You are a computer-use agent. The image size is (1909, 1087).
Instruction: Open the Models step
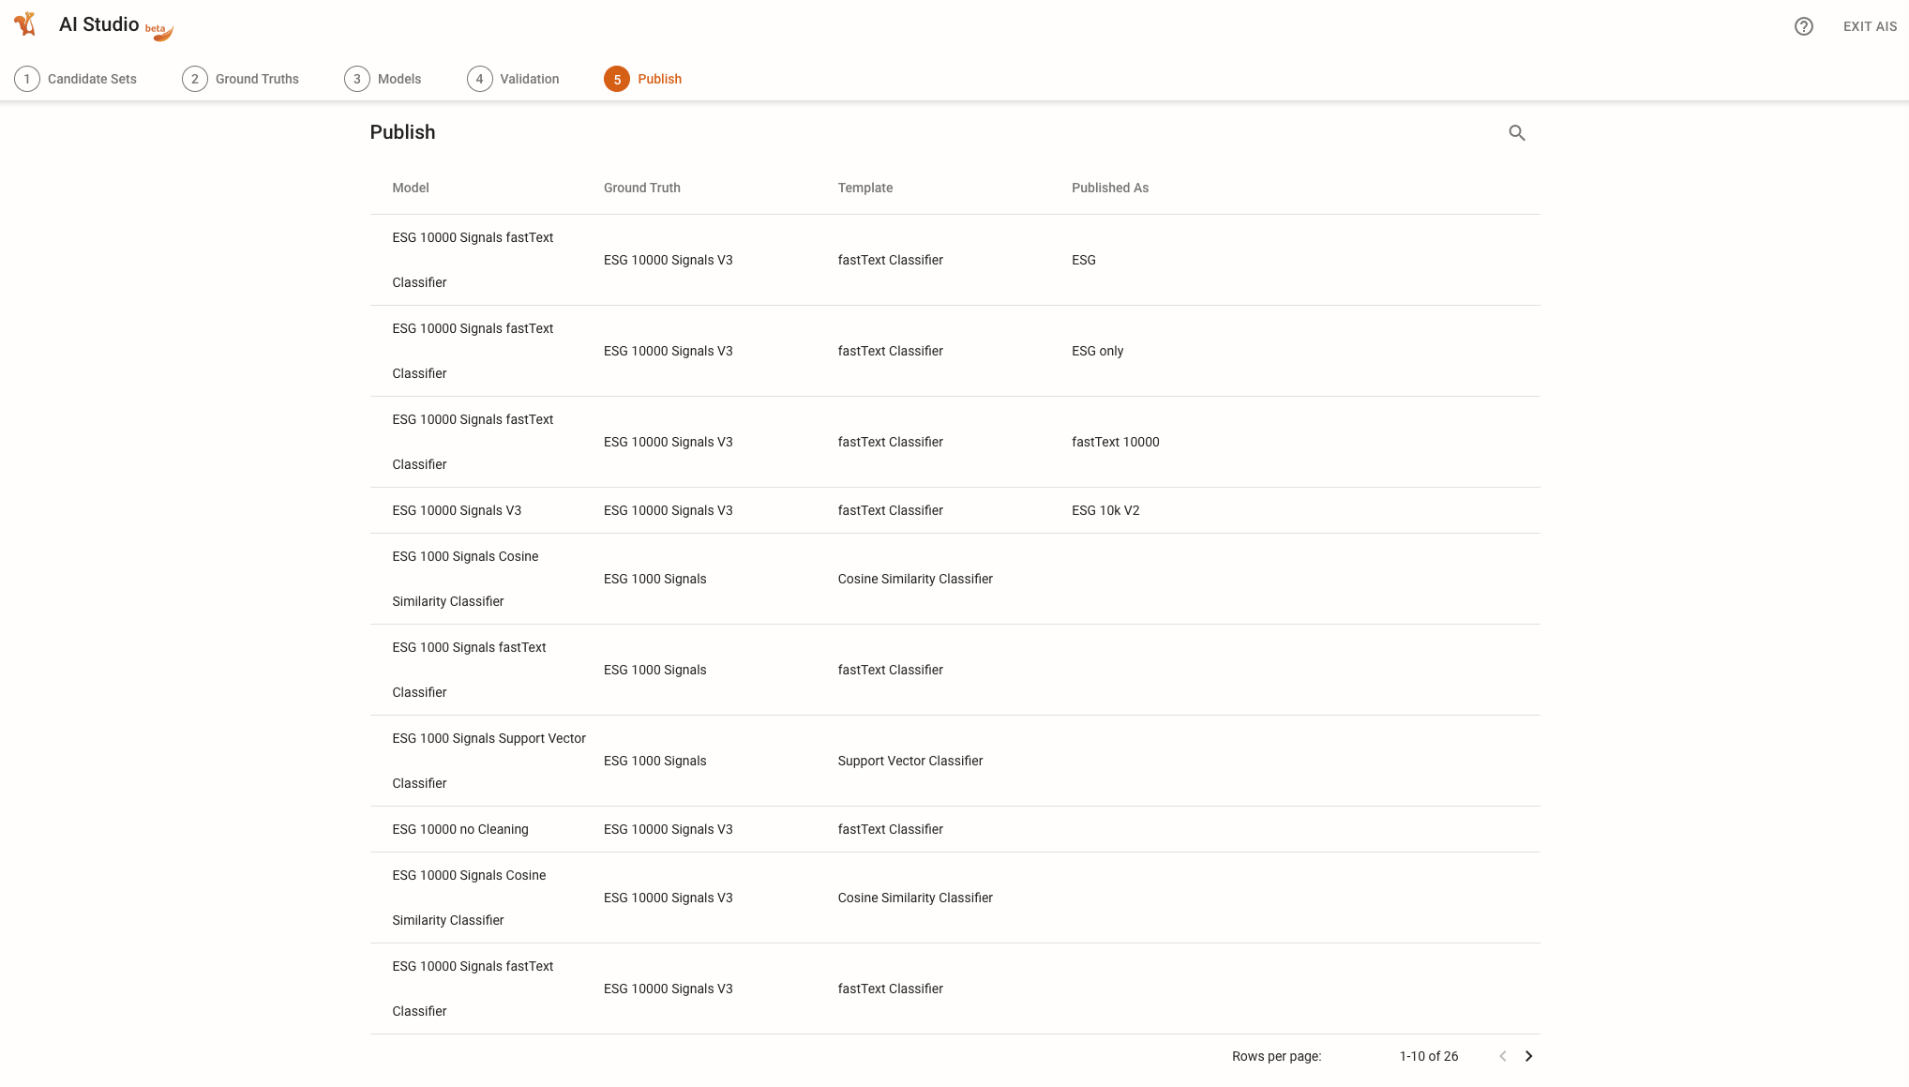[398, 79]
